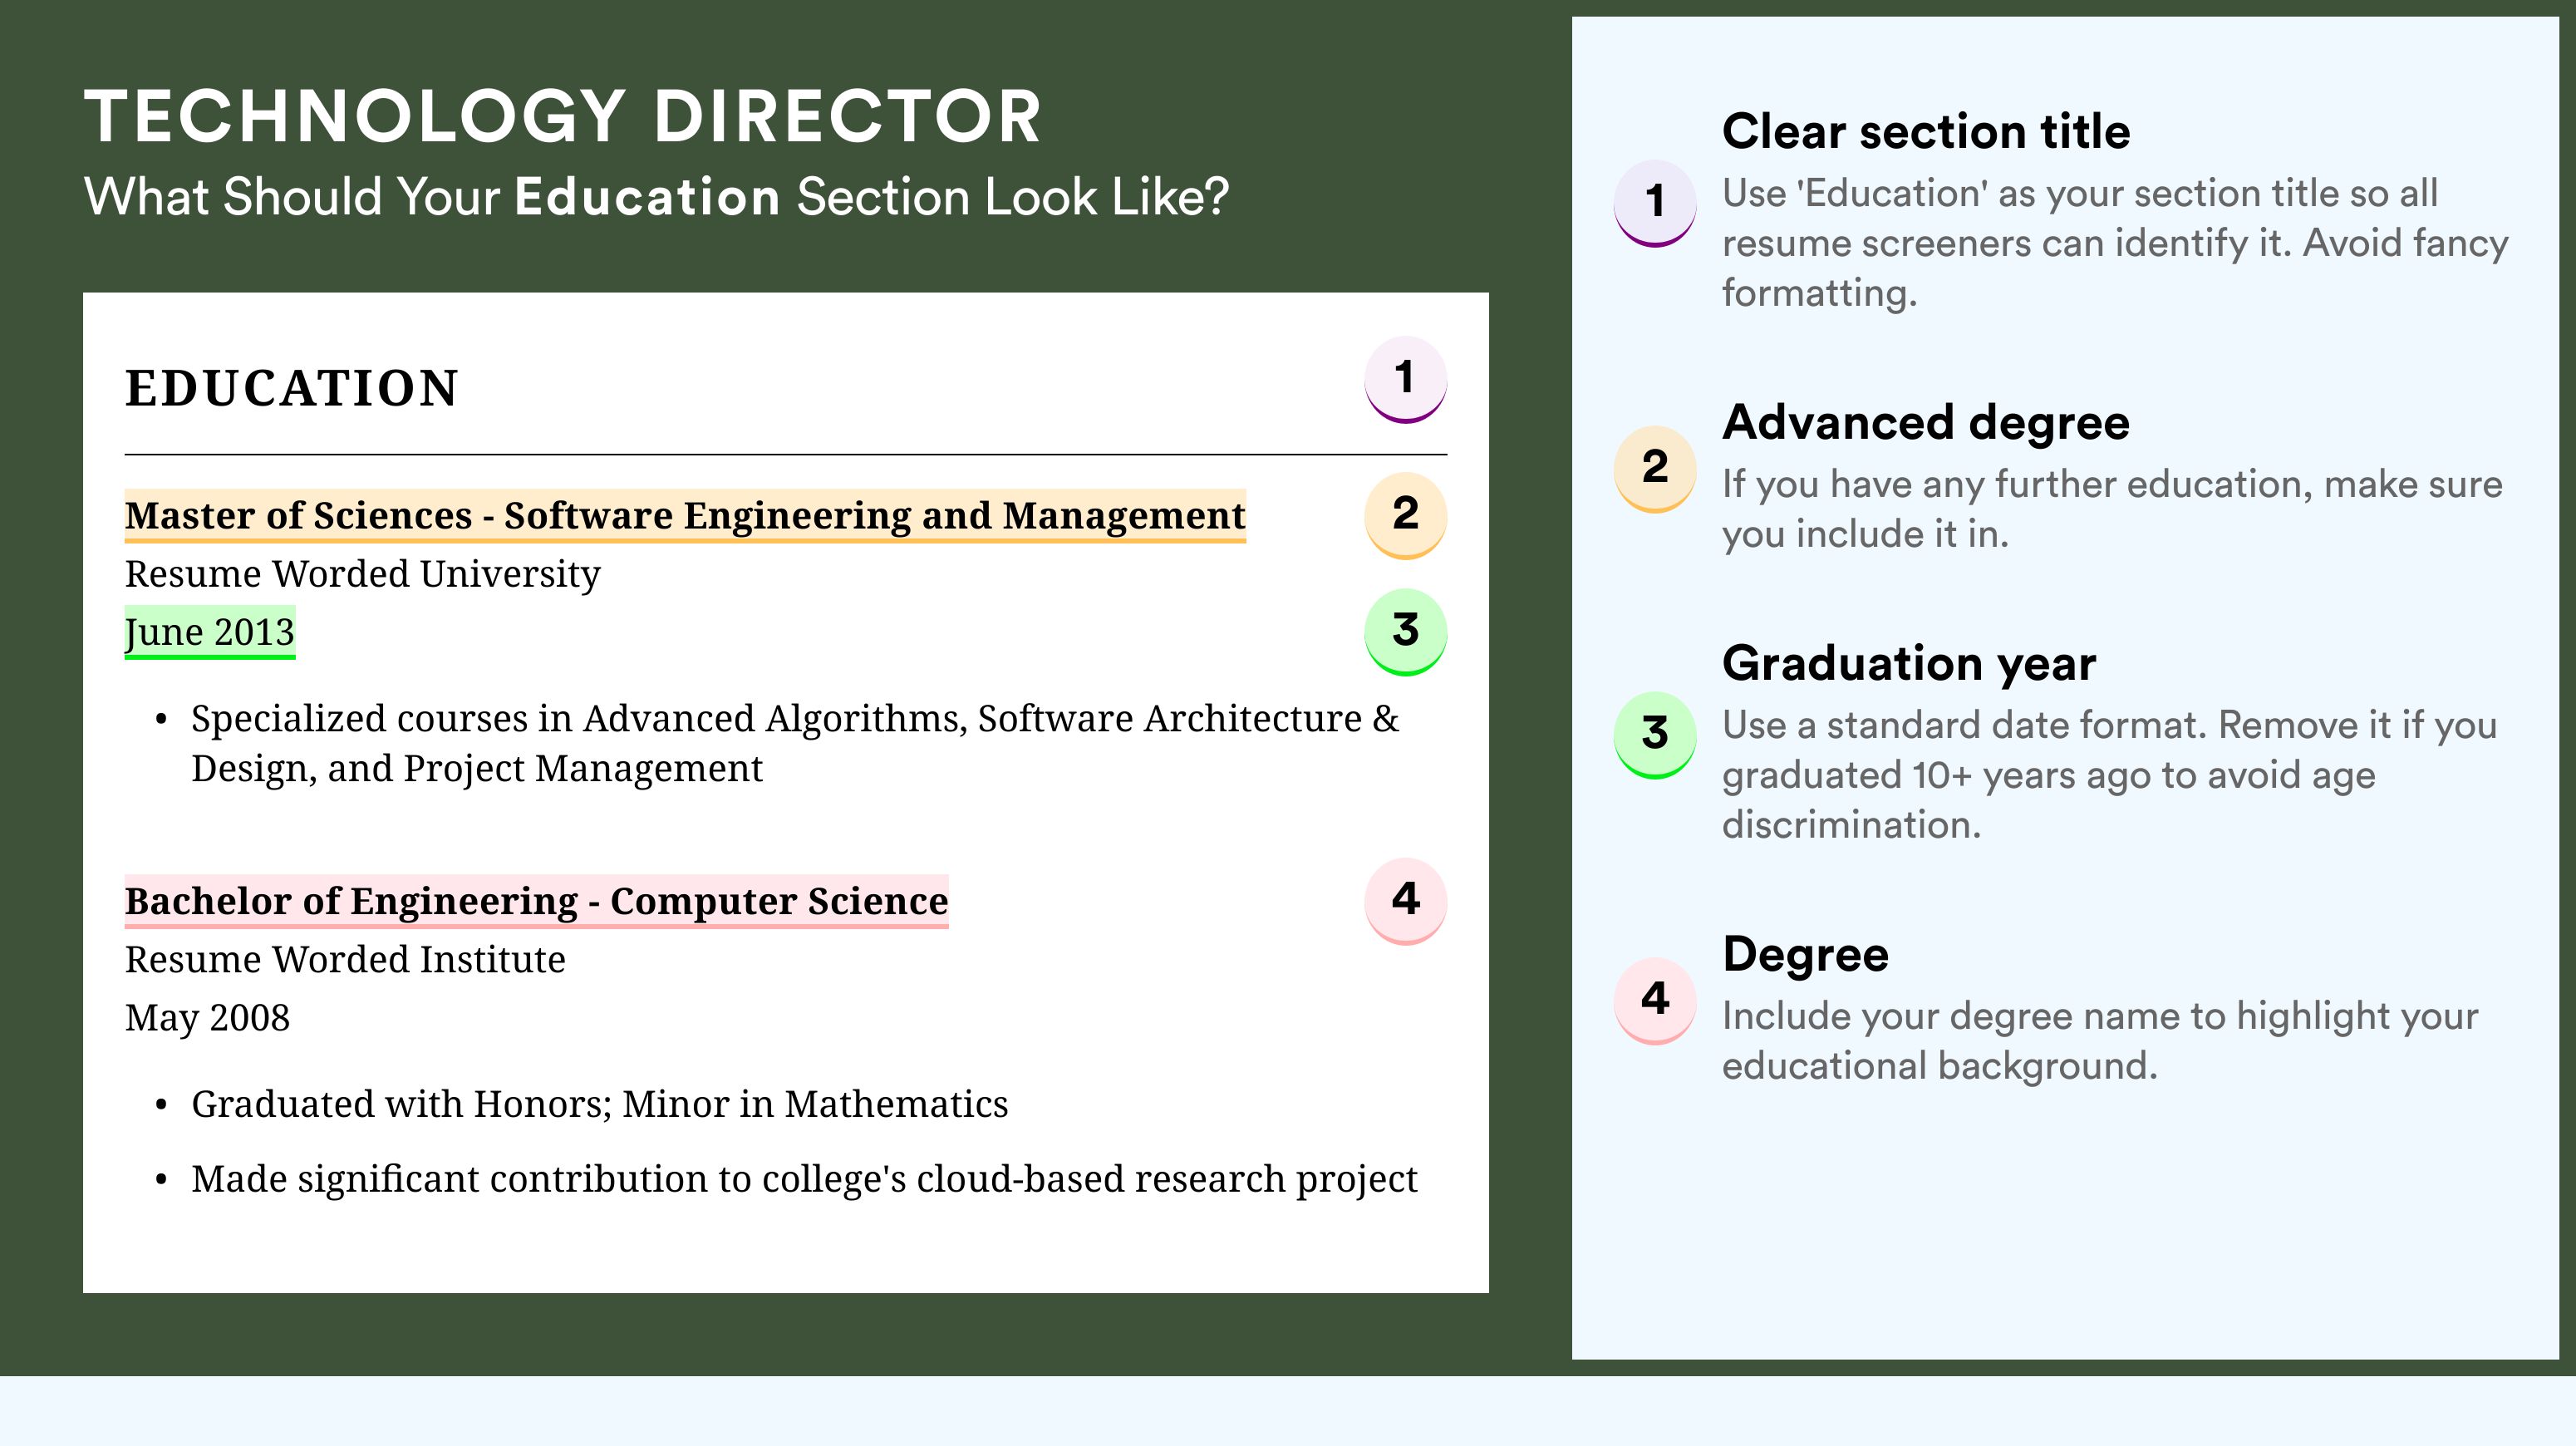Click Resume Worded University text
Viewport: 2576px width, 1446px height.
[x=362, y=574]
